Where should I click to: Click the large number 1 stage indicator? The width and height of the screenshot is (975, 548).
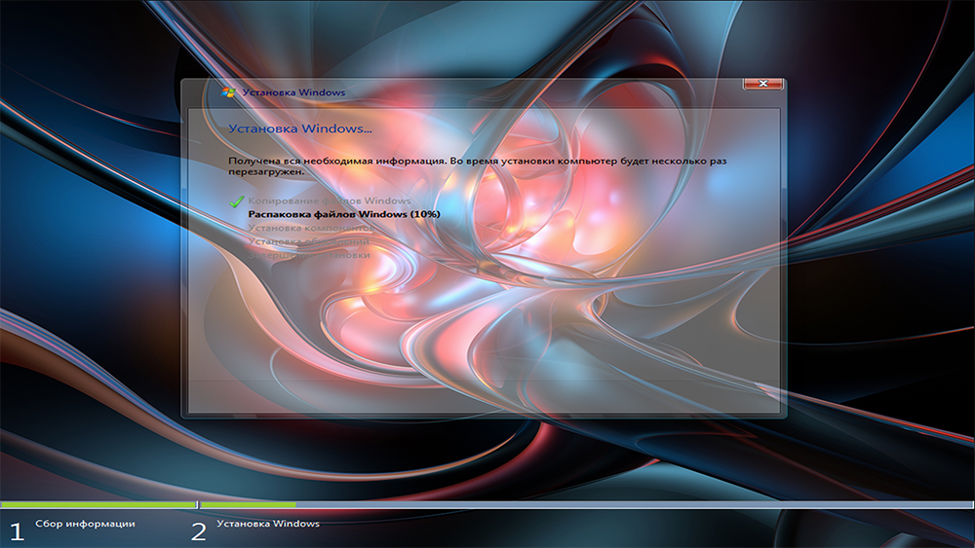pos(17,531)
